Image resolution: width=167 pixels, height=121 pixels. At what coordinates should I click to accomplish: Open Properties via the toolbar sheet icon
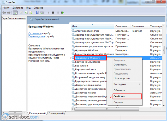21,13
